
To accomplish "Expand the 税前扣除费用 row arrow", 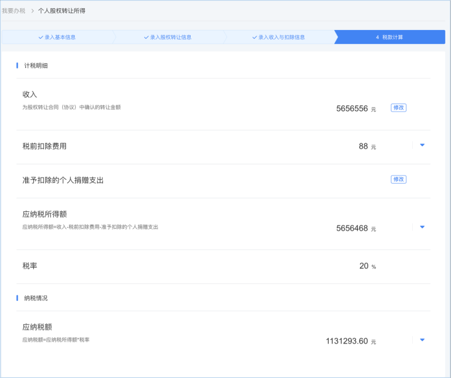I will 422,145.
